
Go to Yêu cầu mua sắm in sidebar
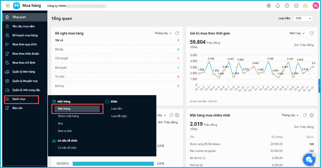pos(23,26)
